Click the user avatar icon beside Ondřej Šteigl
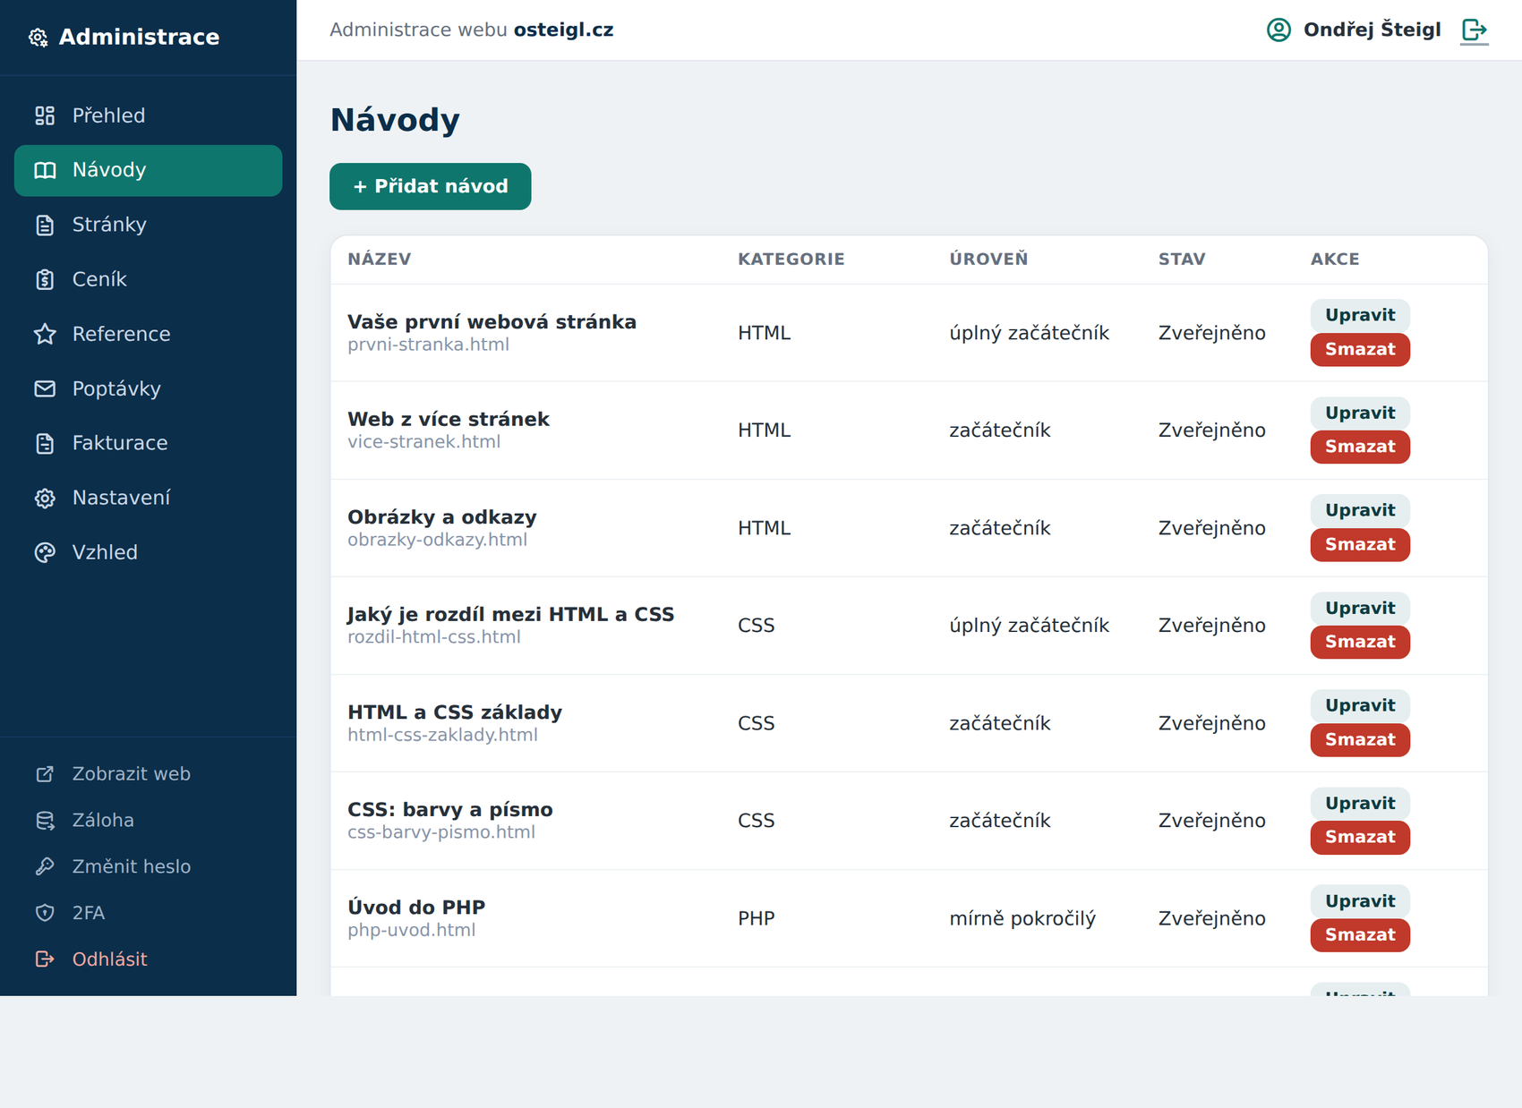Image resolution: width=1522 pixels, height=1108 pixels. pyautogui.click(x=1278, y=30)
